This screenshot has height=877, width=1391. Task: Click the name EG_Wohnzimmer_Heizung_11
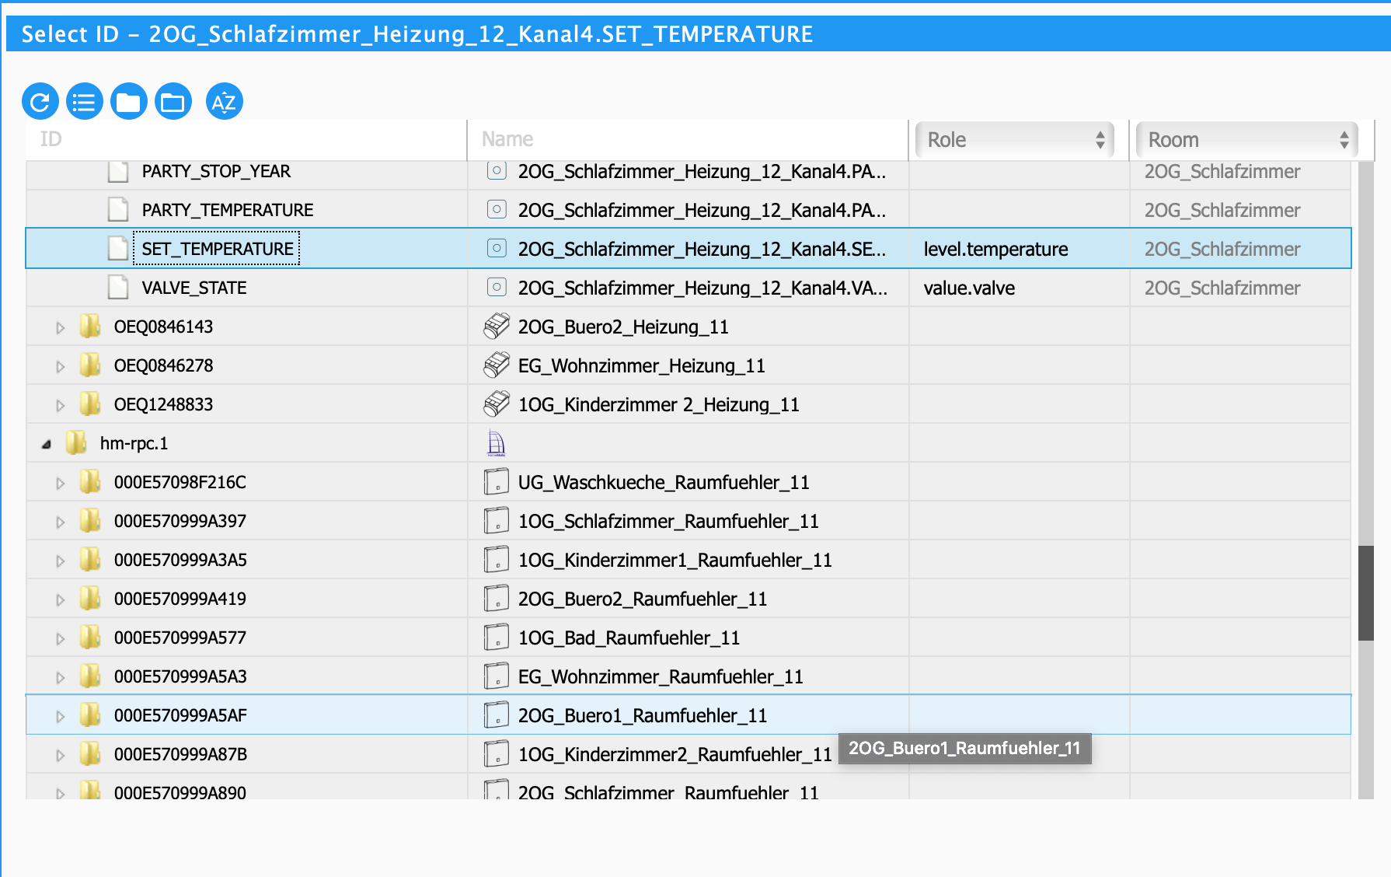click(642, 365)
